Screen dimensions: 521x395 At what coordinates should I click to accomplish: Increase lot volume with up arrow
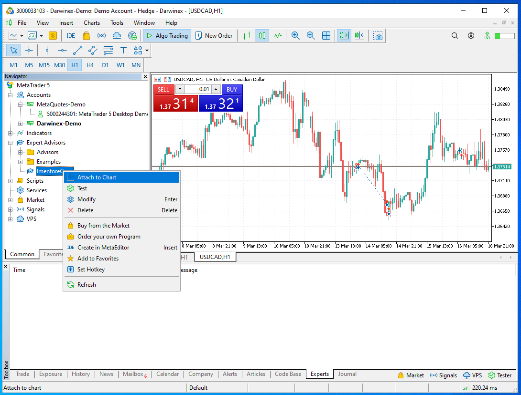point(216,89)
